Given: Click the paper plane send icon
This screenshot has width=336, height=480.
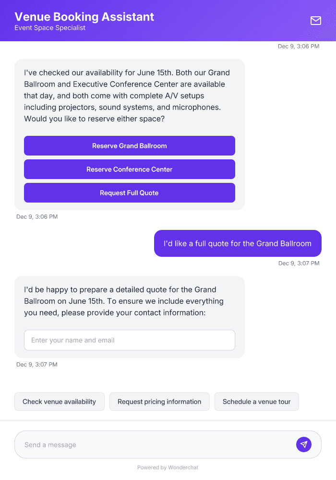Looking at the screenshot, I should [304, 444].
